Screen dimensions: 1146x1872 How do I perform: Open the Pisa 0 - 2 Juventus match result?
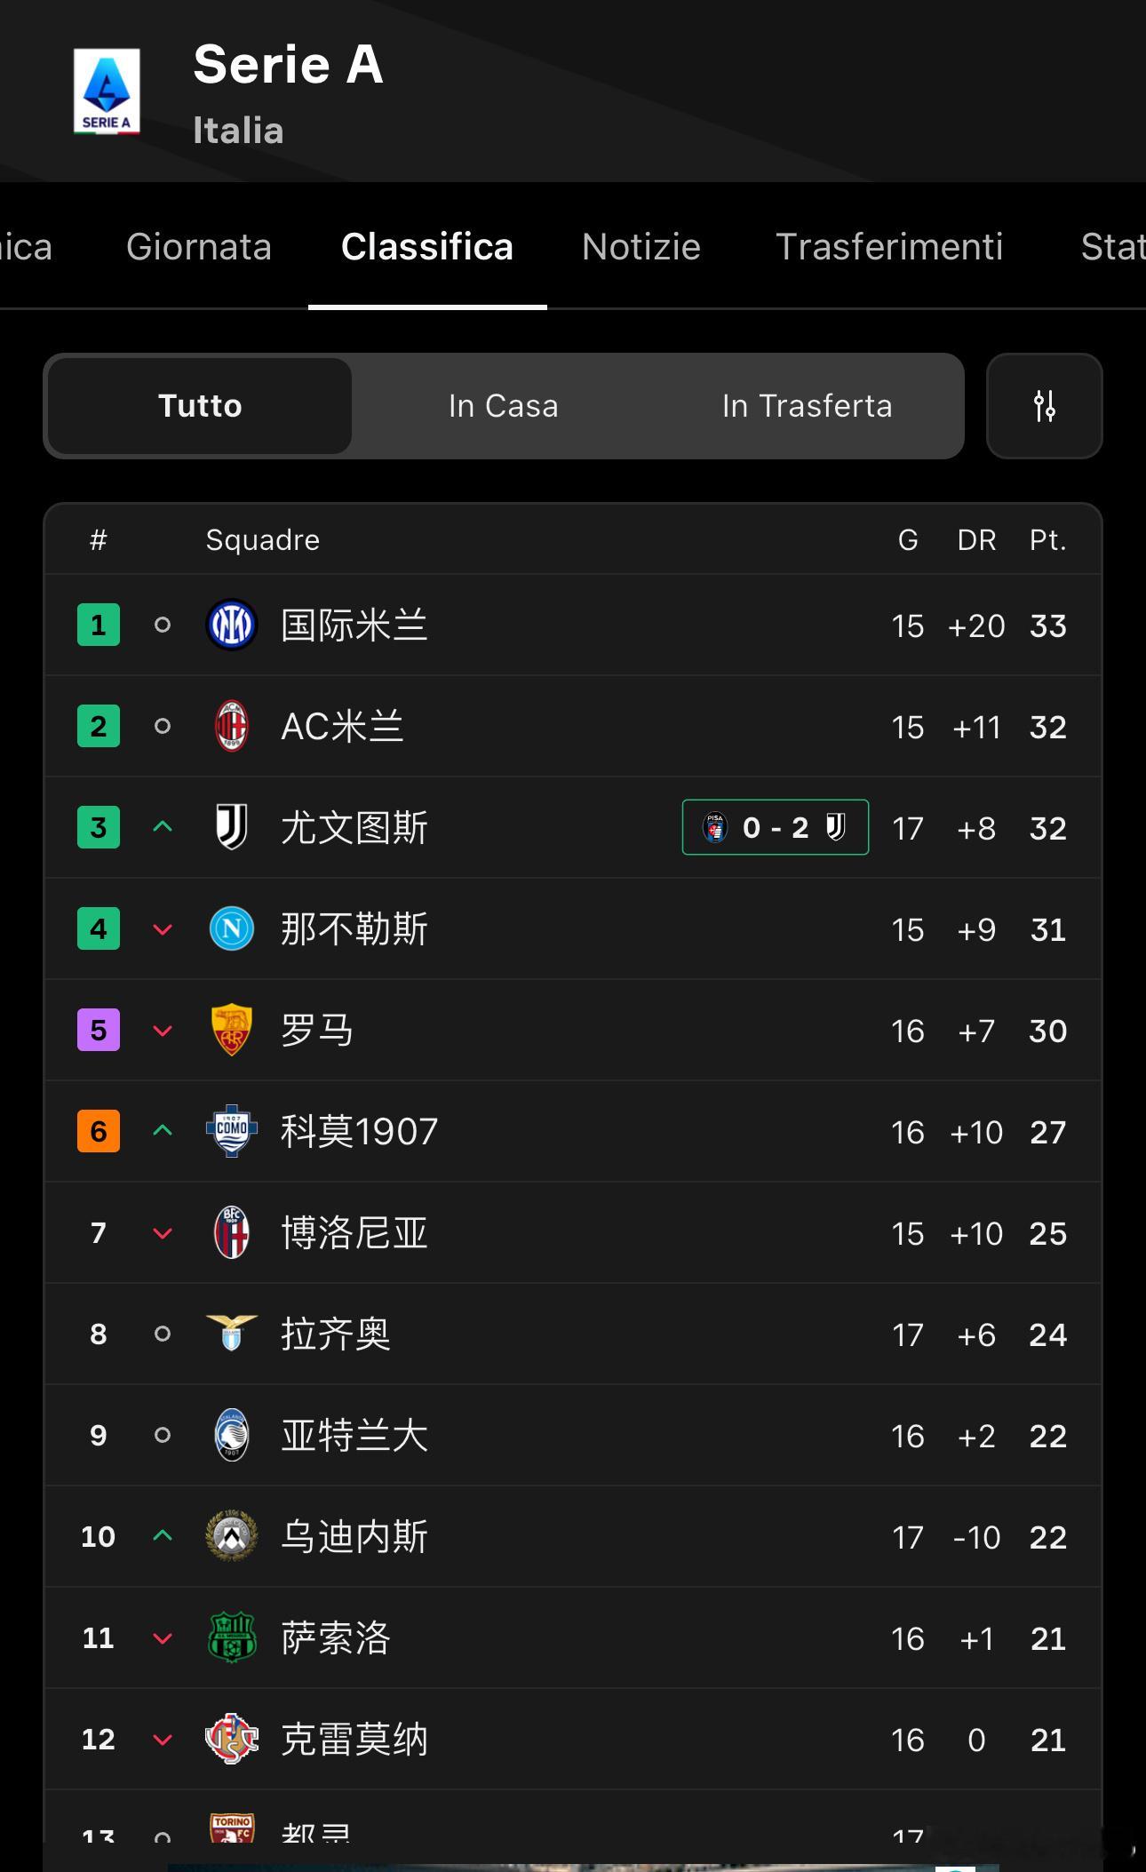click(775, 827)
